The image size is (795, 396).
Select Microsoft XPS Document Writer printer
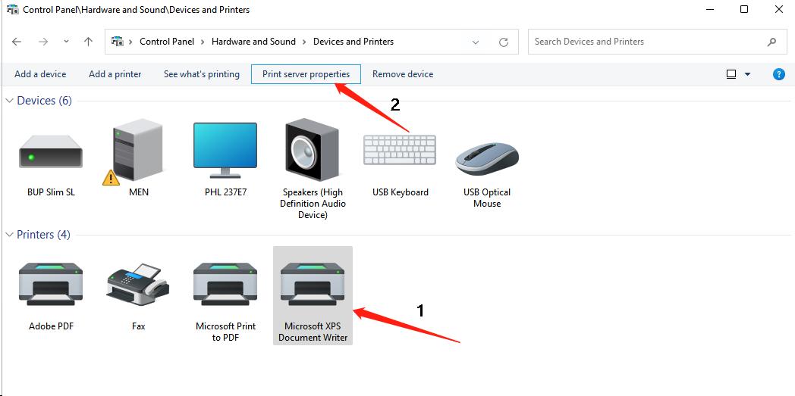[313, 286]
